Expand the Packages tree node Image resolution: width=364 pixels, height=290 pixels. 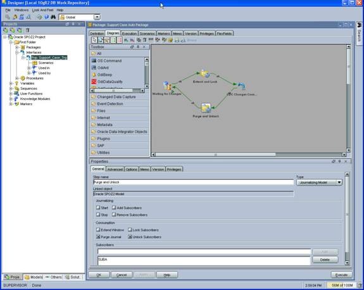16,47
